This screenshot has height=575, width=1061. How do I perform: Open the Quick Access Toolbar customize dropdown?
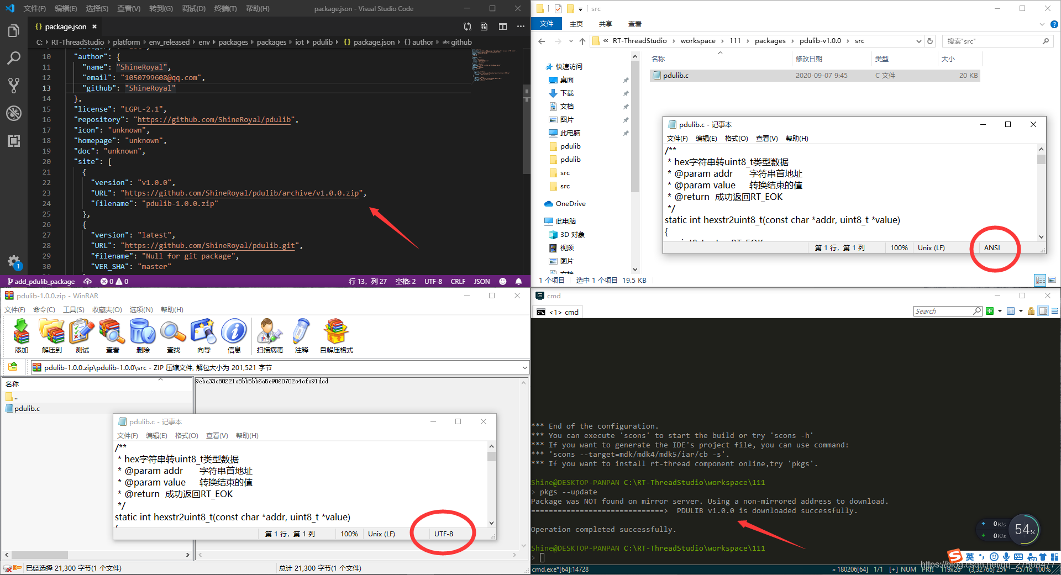point(580,9)
